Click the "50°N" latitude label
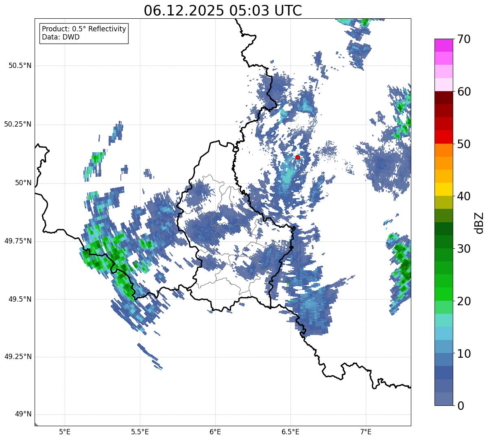The image size is (489, 440). pyautogui.click(x=23, y=183)
